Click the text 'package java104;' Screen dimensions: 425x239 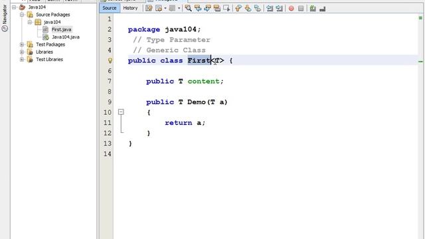pyautogui.click(x=164, y=29)
